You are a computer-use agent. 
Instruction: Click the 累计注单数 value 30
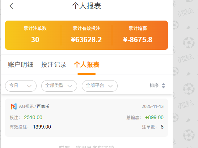coord(35,40)
